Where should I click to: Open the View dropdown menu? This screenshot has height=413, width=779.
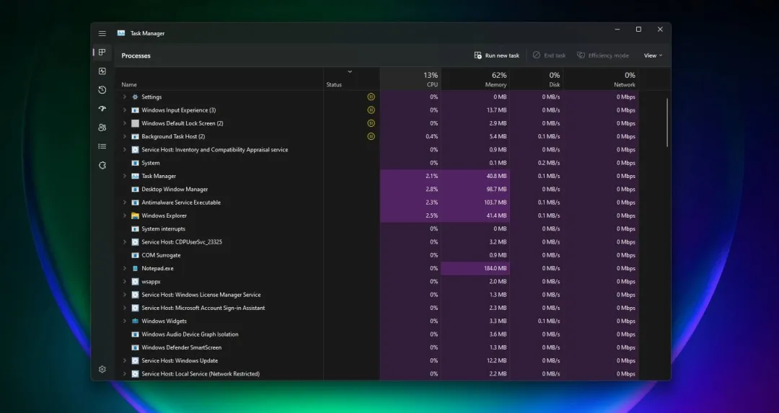coord(653,55)
